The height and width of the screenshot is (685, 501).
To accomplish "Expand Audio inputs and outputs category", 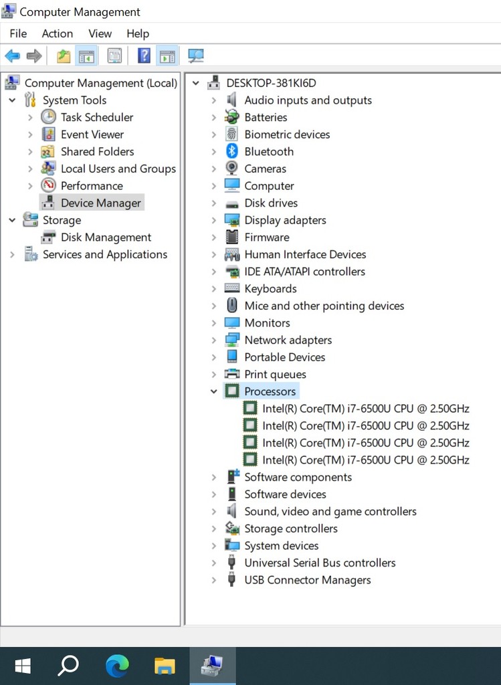I will tap(213, 100).
